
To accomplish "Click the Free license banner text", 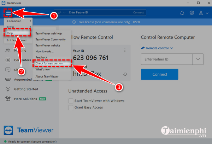I will click(109, 22).
